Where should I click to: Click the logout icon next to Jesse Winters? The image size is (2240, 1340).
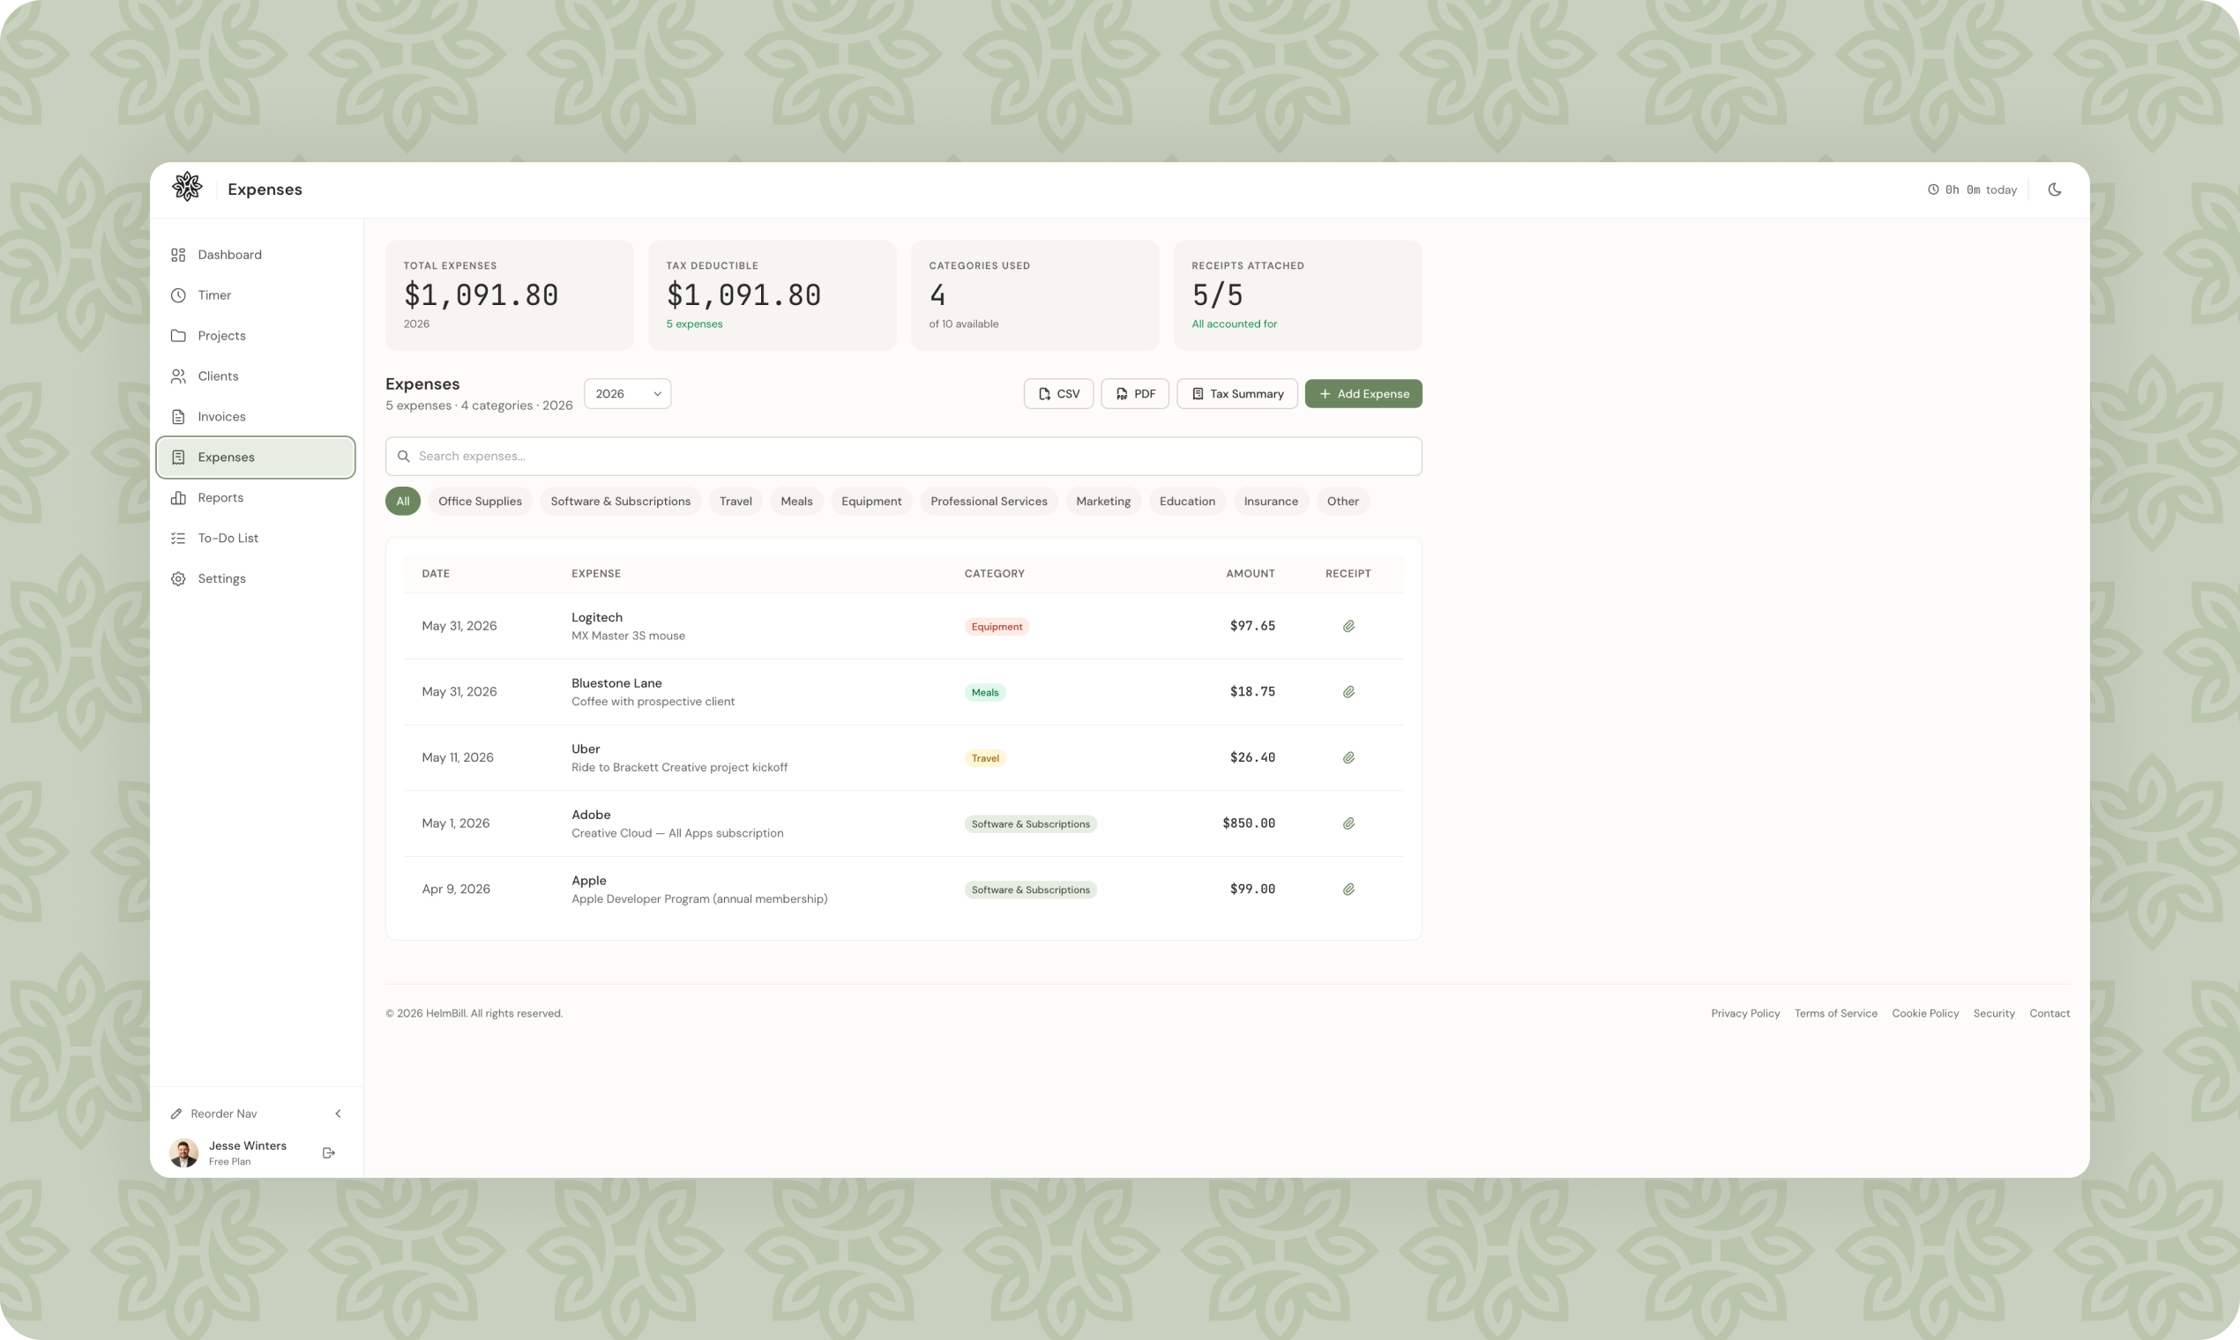(329, 1153)
